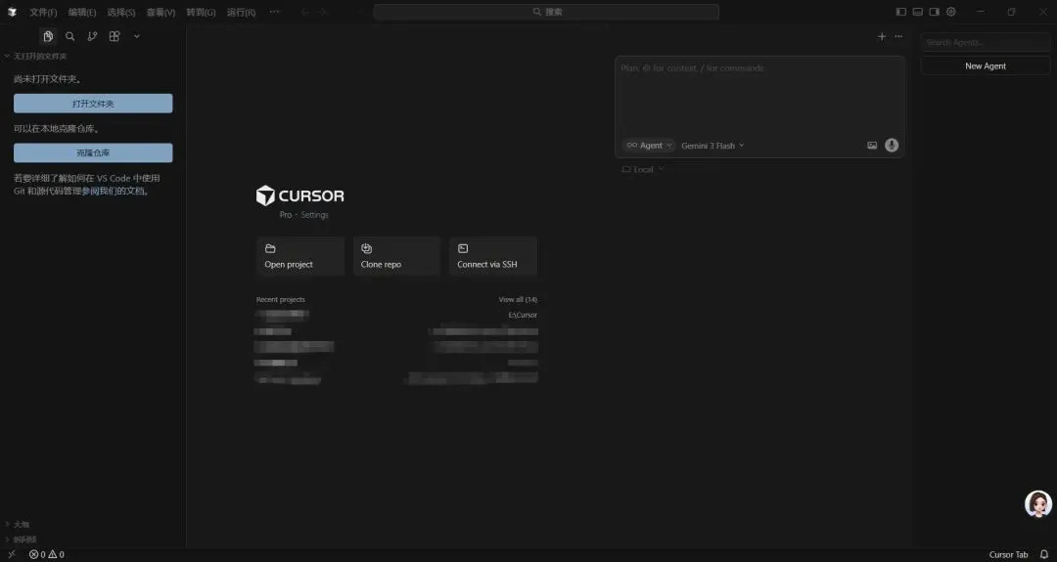Click the large CURSOR logo
Viewport: 1057px width, 562px height.
point(300,195)
